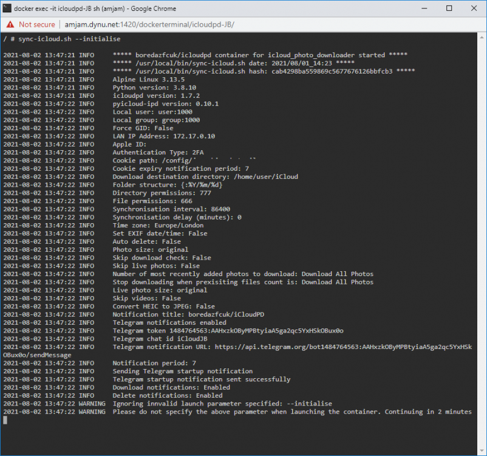This screenshot has width=487, height=456.
Task: Click 'Notification title: boredazfcuk/iCloudPD' line
Action: [188, 314]
